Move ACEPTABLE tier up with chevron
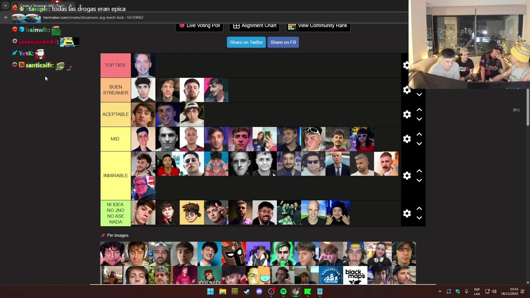 click(419, 110)
